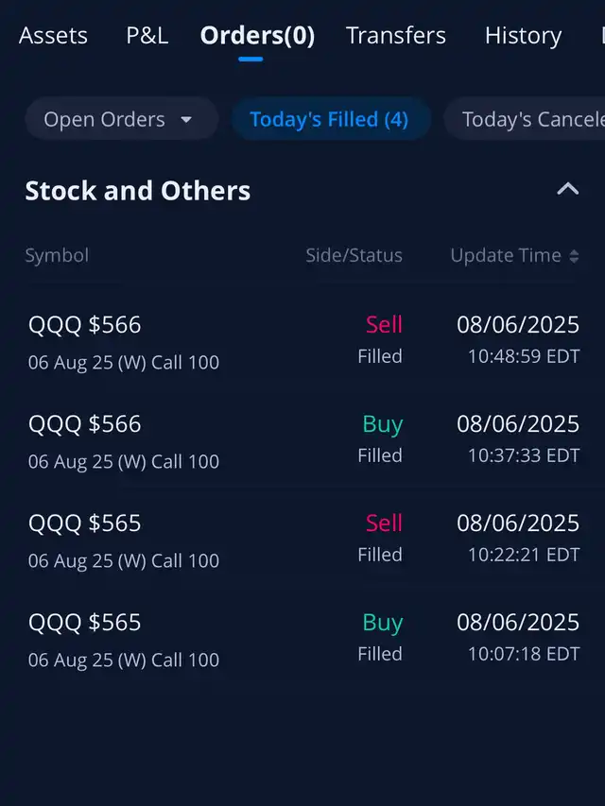Click the Stock and Others section title

138,191
